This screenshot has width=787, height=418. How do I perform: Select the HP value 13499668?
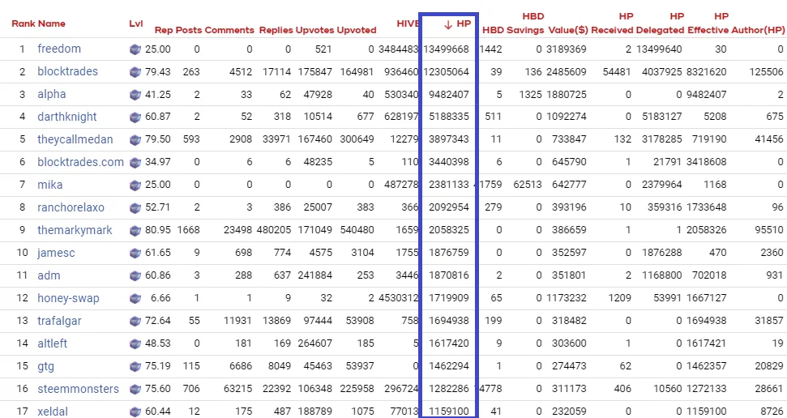(447, 49)
